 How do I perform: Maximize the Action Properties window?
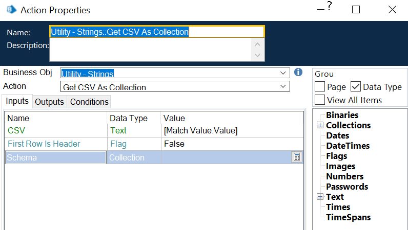356,10
